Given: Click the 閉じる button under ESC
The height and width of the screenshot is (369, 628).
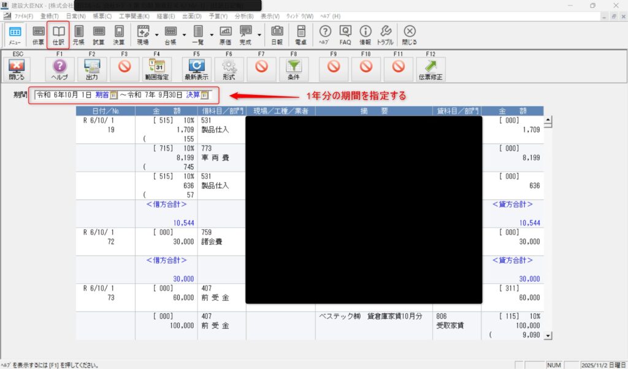Looking at the screenshot, I should (17, 69).
